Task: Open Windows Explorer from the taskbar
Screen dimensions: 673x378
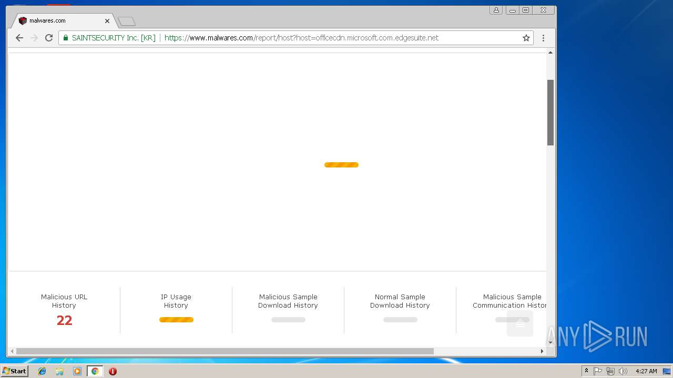Action: pos(59,371)
